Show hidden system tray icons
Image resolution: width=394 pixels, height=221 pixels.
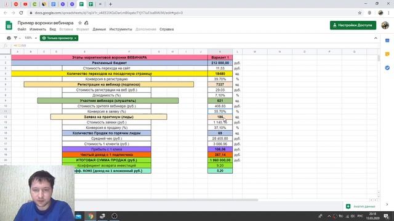click(329, 216)
